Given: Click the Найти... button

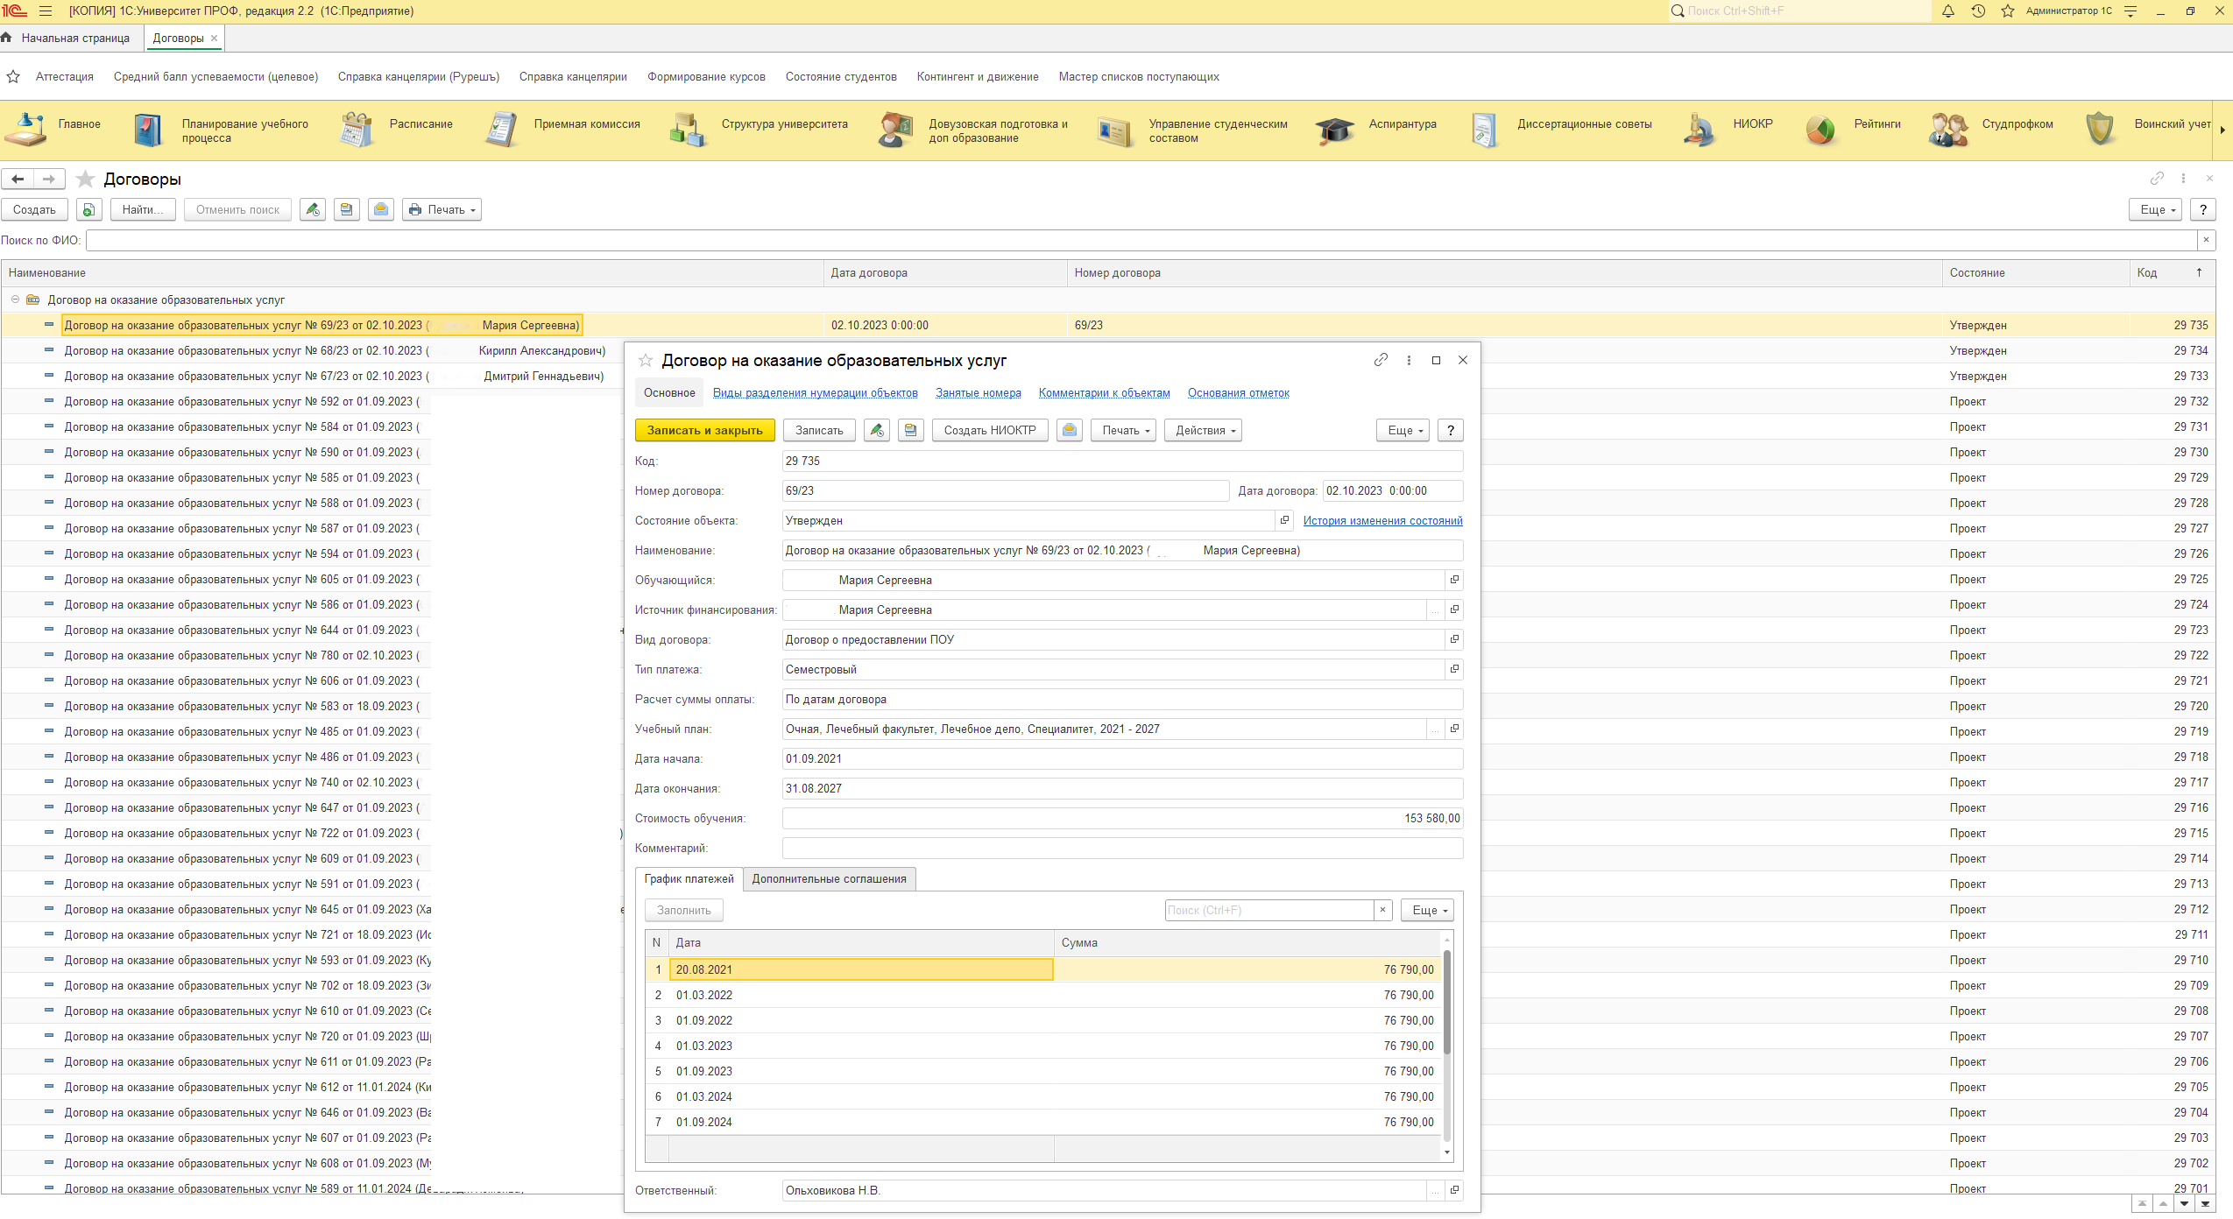Looking at the screenshot, I should tap(143, 209).
